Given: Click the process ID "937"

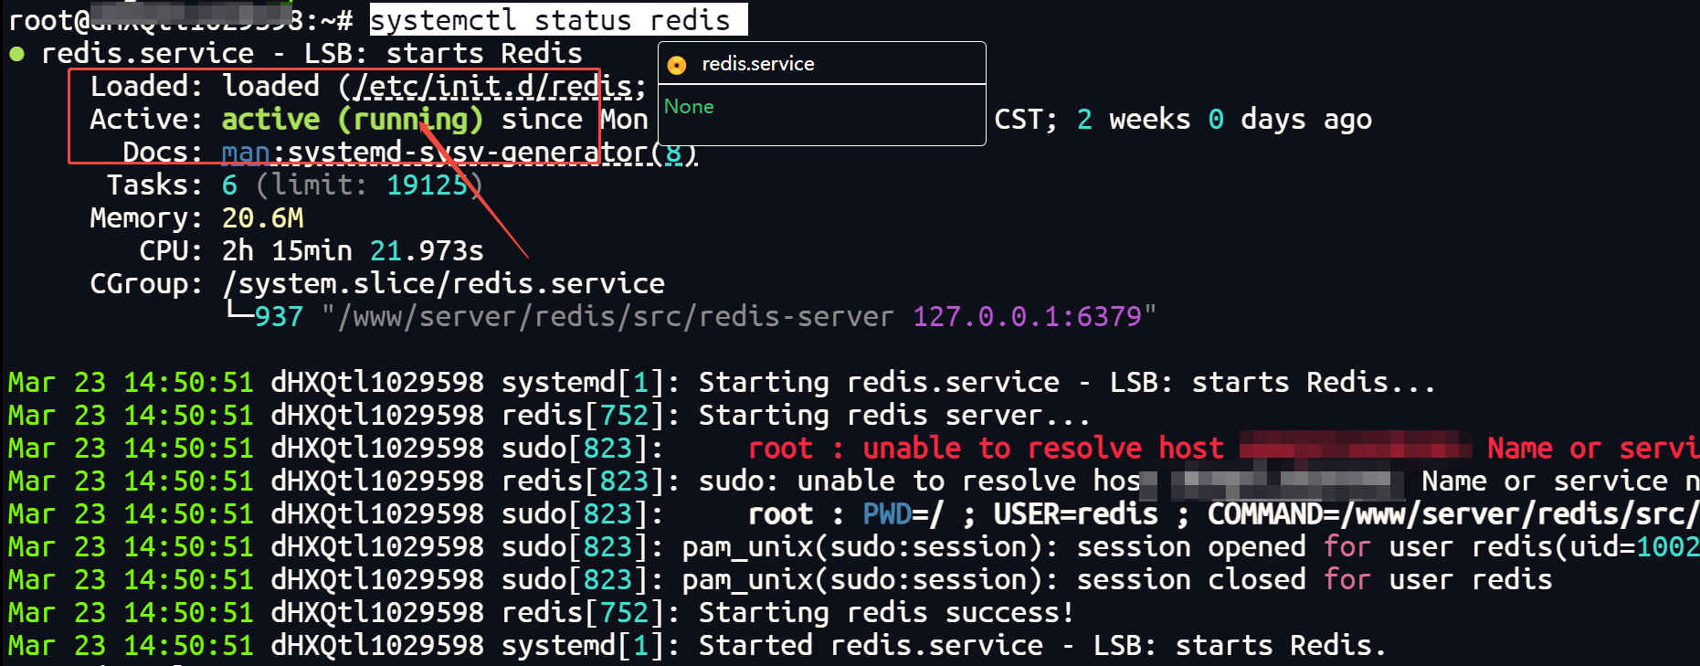Looking at the screenshot, I should (279, 316).
